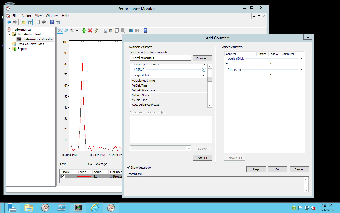This screenshot has height=213, width=340.
Task: Open Server Manager from taskbar
Action: pyautogui.click(x=12, y=208)
